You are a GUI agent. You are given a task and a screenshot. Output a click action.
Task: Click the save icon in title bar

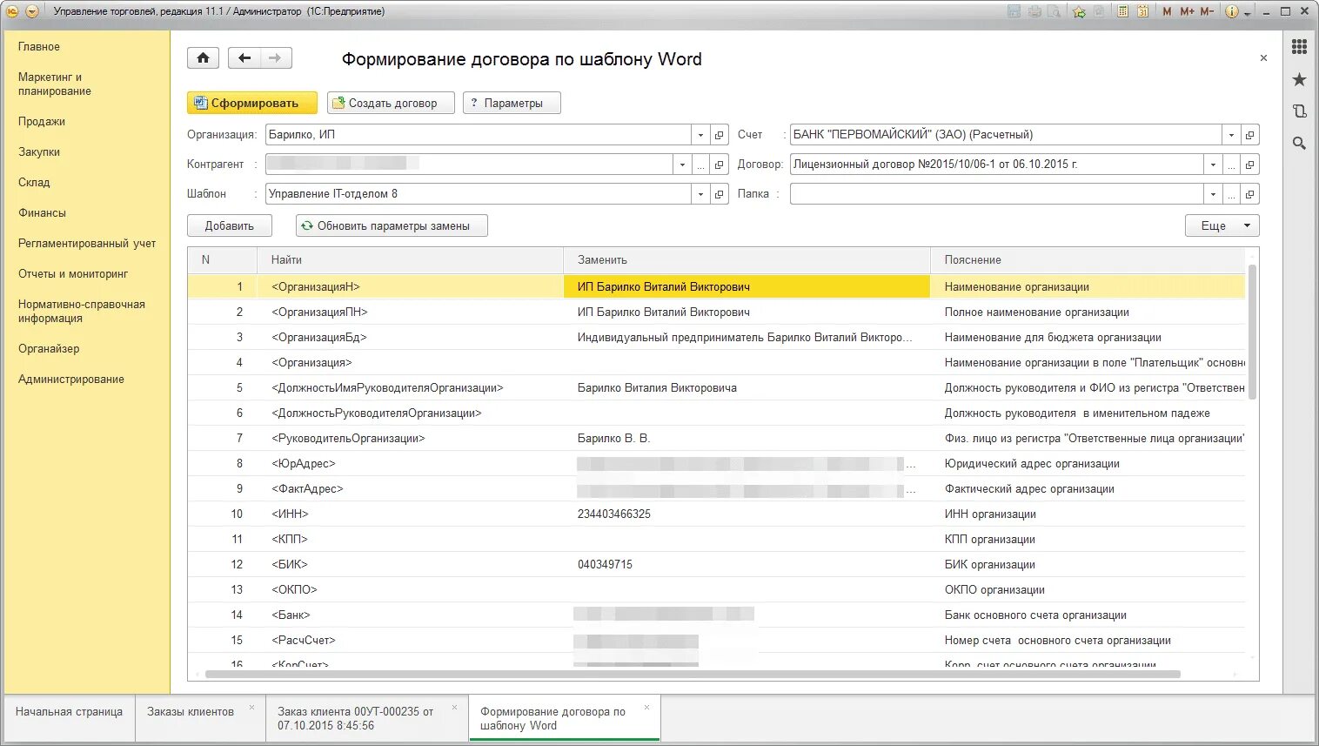(1014, 11)
